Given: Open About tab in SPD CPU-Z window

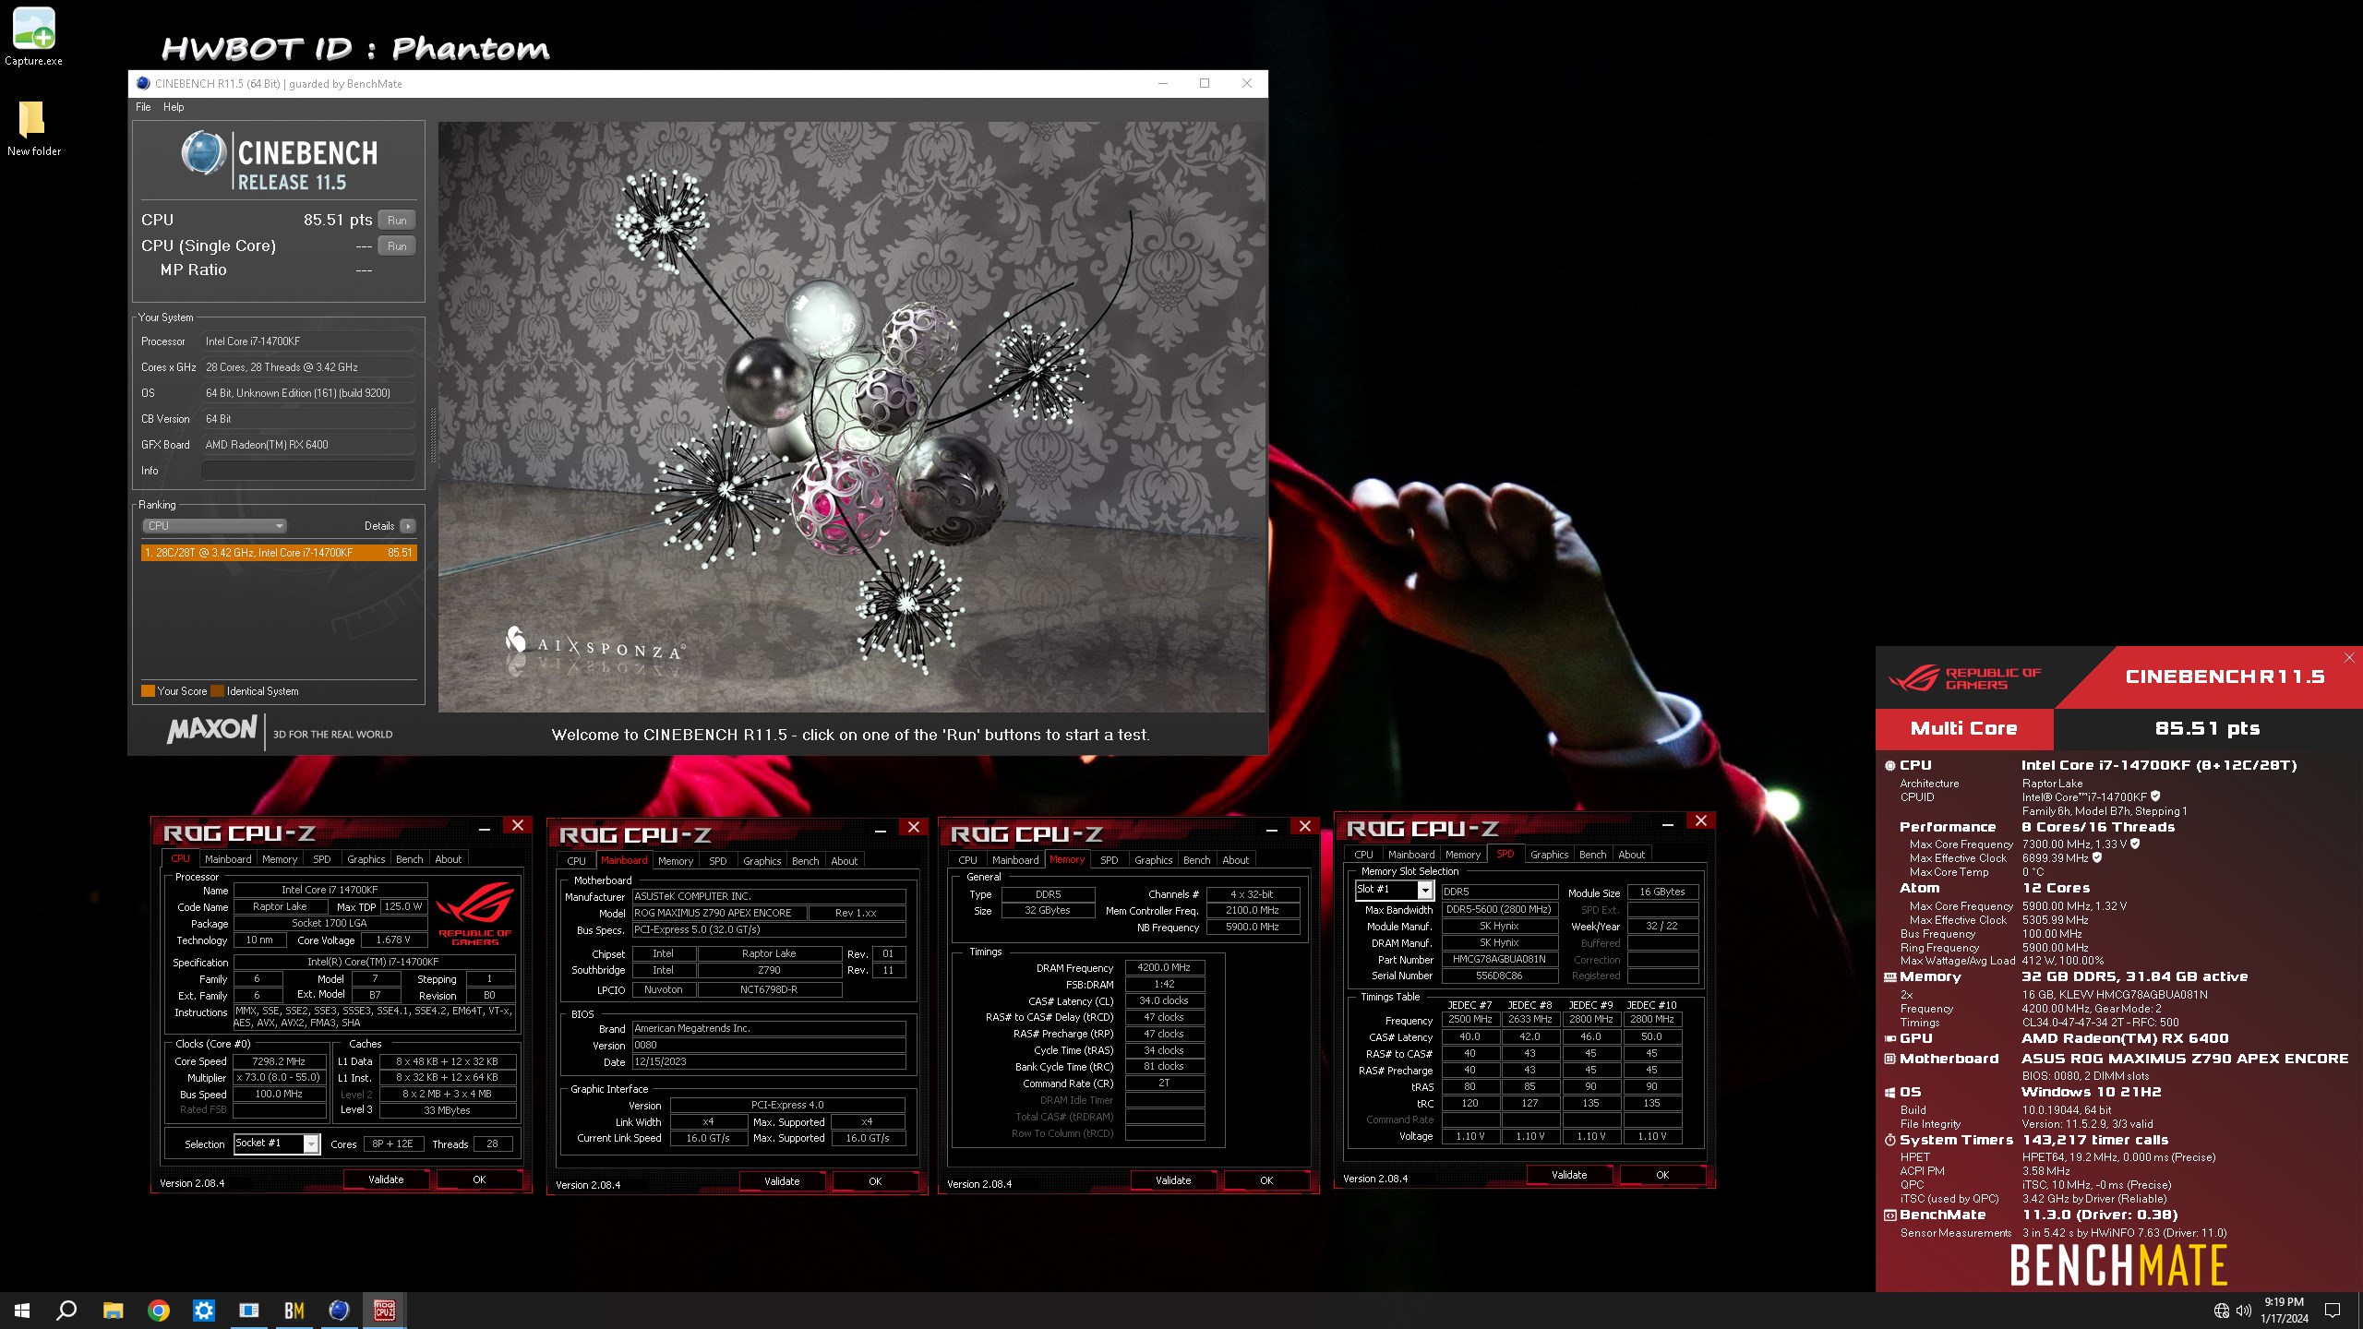Looking at the screenshot, I should coord(1631,855).
